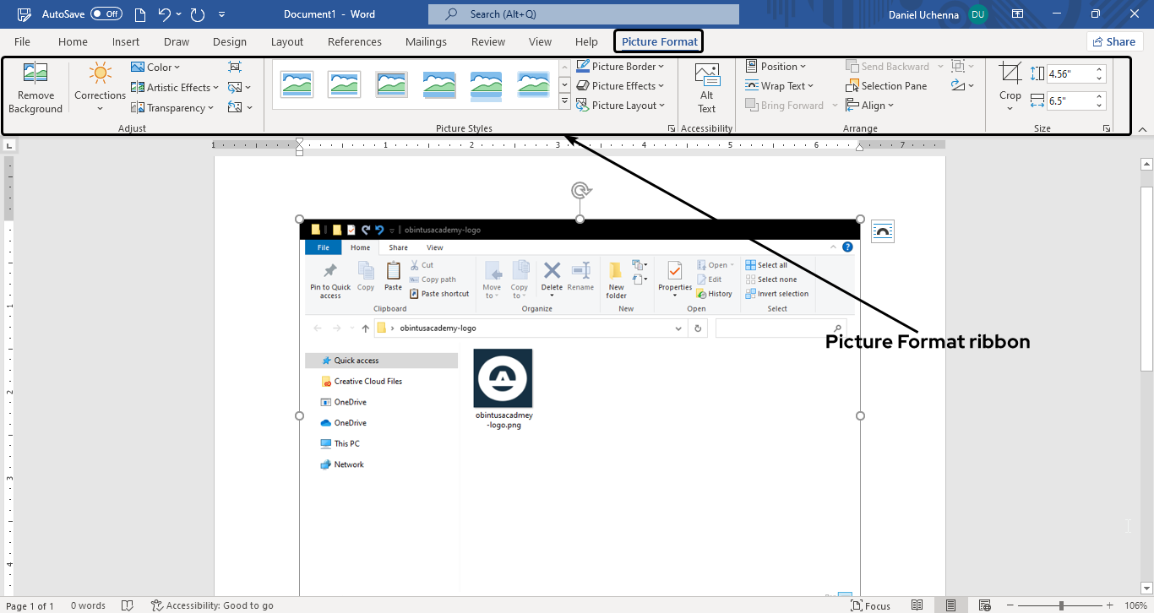Open the Draw tab
This screenshot has width=1154, height=613.
tap(176, 41)
